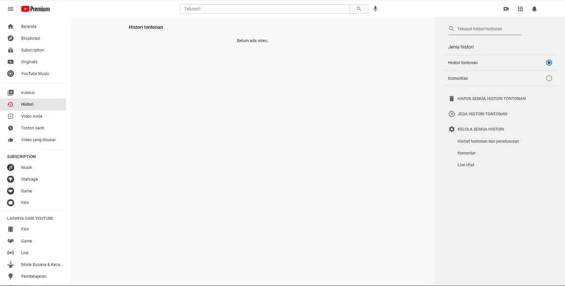Click the history search magnifier icon
The height and width of the screenshot is (286, 565).
point(452,29)
